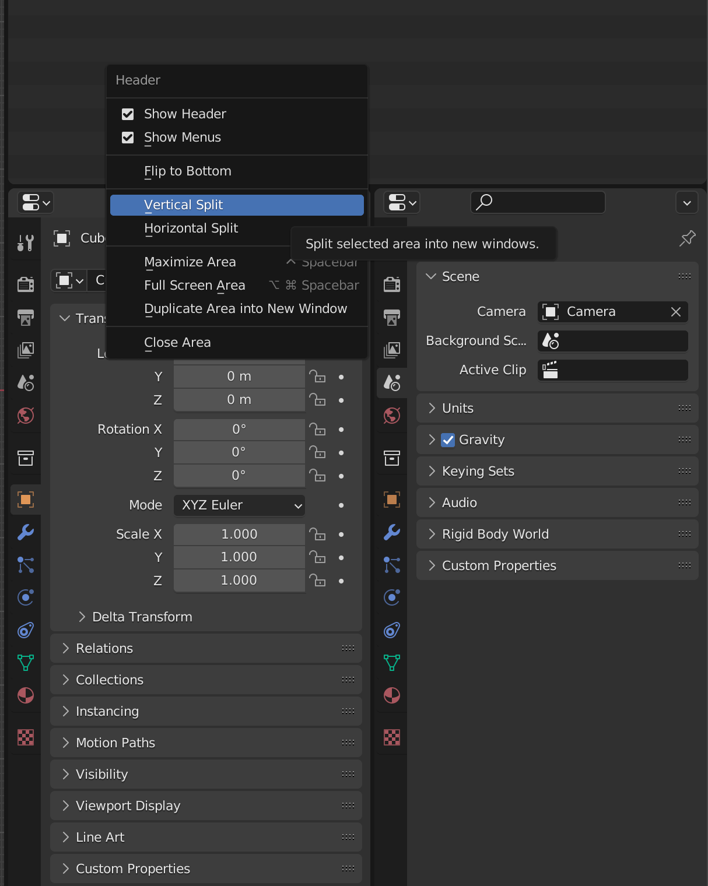
Task: Open the Material tab in the left Properties editor
Action: click(26, 695)
